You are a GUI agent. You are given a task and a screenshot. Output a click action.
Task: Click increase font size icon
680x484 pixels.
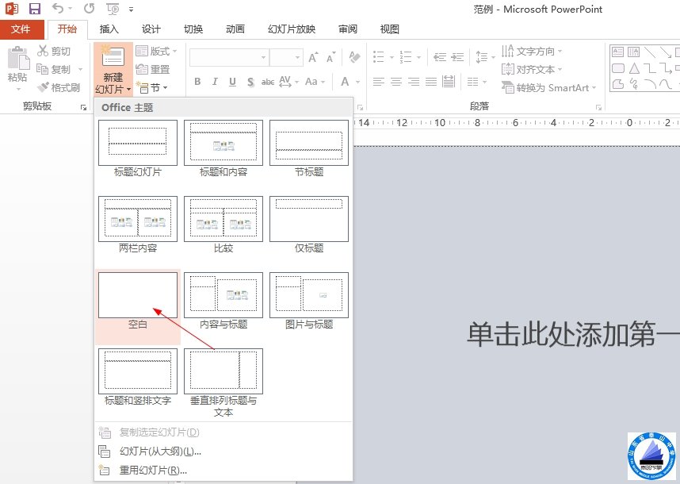[313, 58]
